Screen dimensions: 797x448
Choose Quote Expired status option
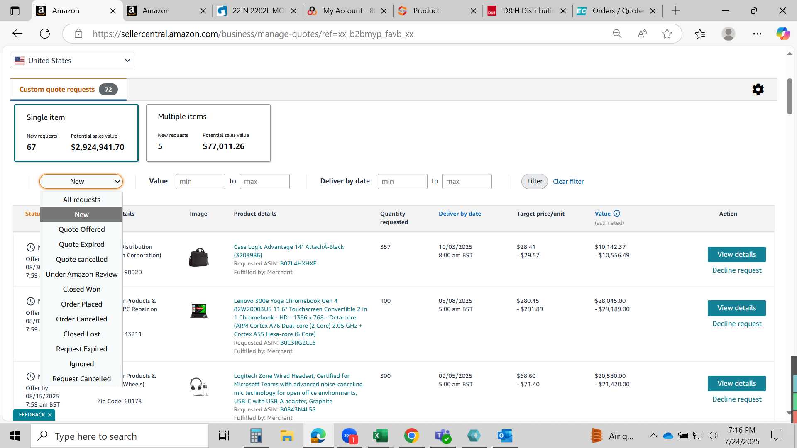(81, 244)
